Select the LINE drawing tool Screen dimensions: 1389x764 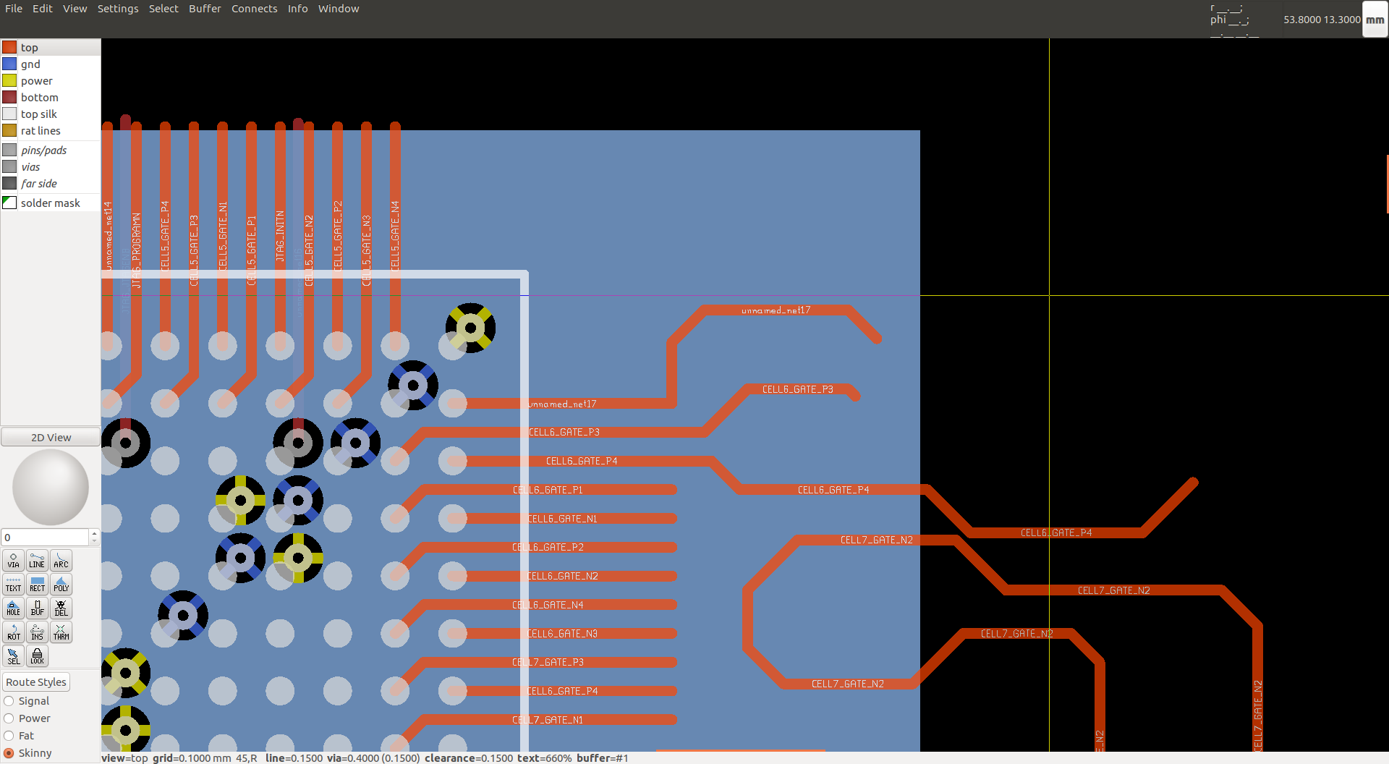point(37,561)
